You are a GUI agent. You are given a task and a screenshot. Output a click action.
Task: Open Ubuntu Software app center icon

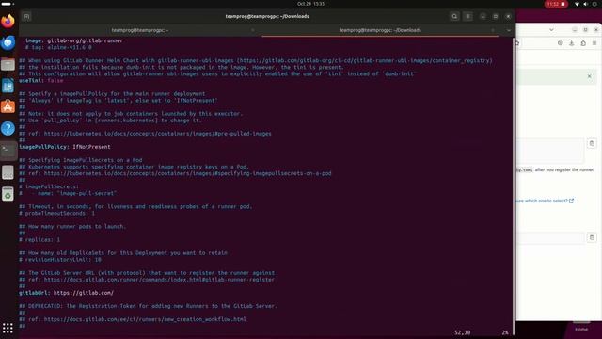tap(8, 106)
